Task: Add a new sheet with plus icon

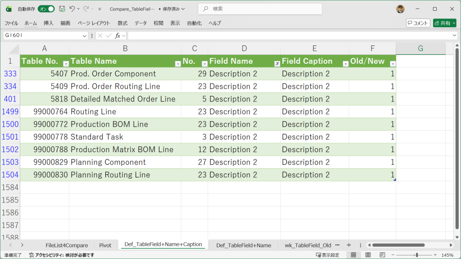Action: pyautogui.click(x=348, y=245)
